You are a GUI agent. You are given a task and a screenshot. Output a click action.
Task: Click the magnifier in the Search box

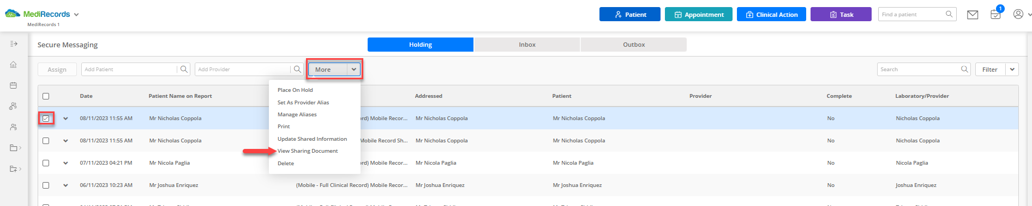click(x=964, y=69)
